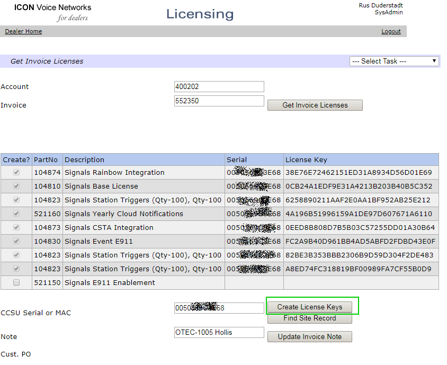Click the Description column header
This screenshot has height=365, width=447.
click(84, 160)
